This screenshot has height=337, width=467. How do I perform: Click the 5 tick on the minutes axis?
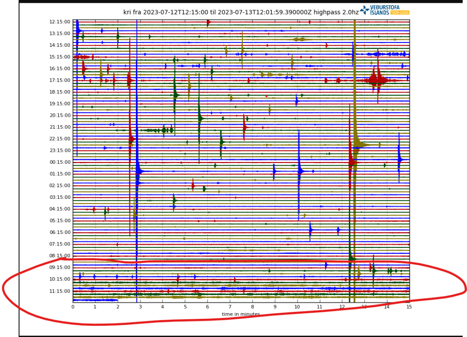point(185,307)
